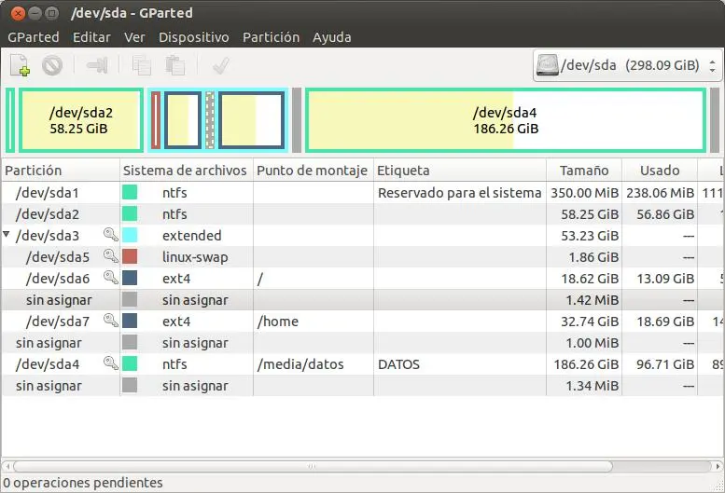The width and height of the screenshot is (725, 493).
Task: Select /dev/sda4 block in the disk map
Action: 506,120
